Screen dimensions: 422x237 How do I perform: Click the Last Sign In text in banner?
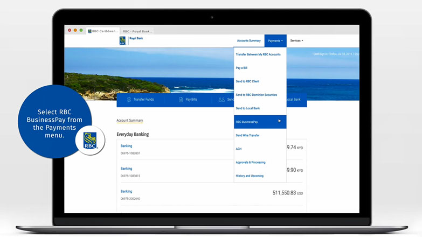(x=336, y=54)
